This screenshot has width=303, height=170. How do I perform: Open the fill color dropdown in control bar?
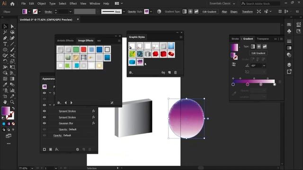click(29, 11)
